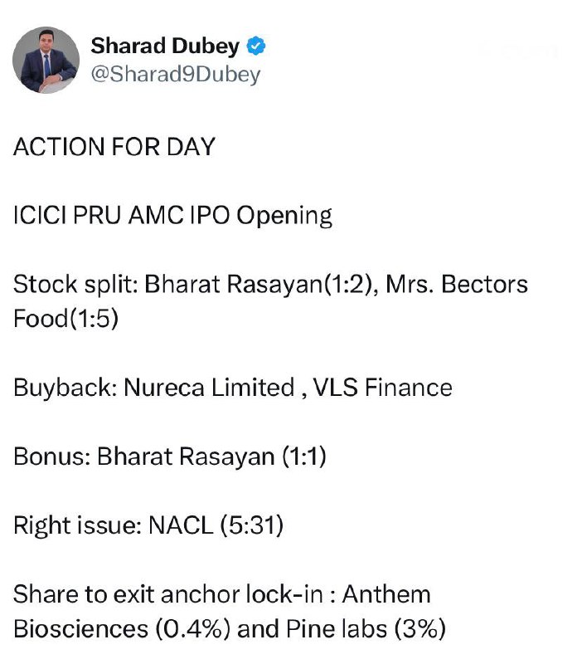Click the ACTION FOR DAY heading
Viewport: 582px width, 664px height.
click(114, 147)
